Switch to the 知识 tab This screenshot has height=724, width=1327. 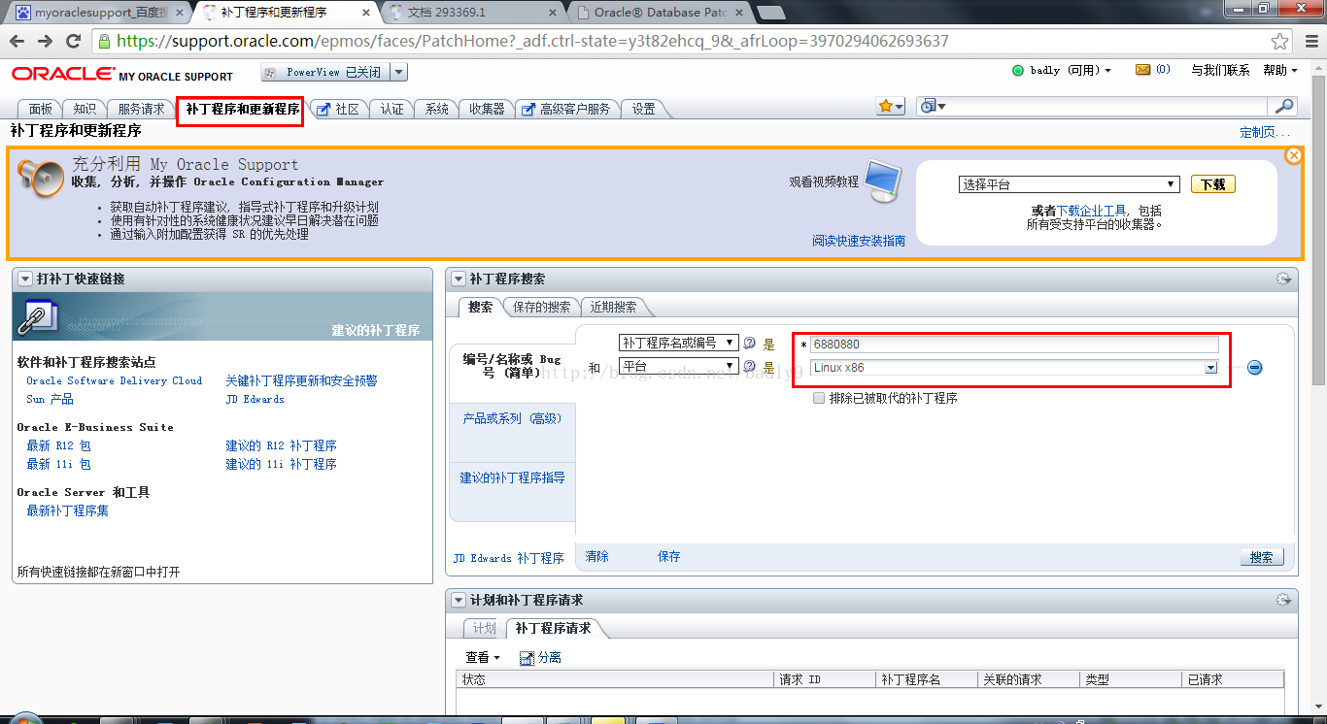(x=85, y=109)
